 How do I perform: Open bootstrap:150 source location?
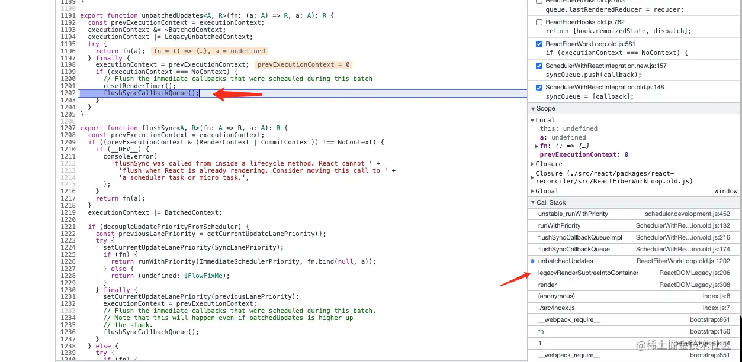pyautogui.click(x=710, y=331)
